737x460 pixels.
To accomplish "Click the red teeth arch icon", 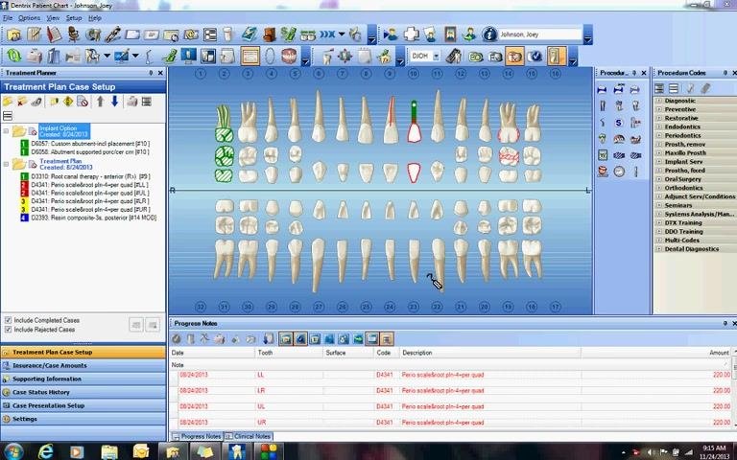I will (289, 56).
